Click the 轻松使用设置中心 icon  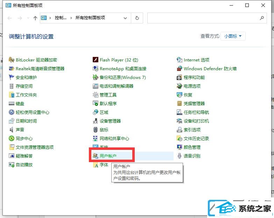tap(11, 112)
